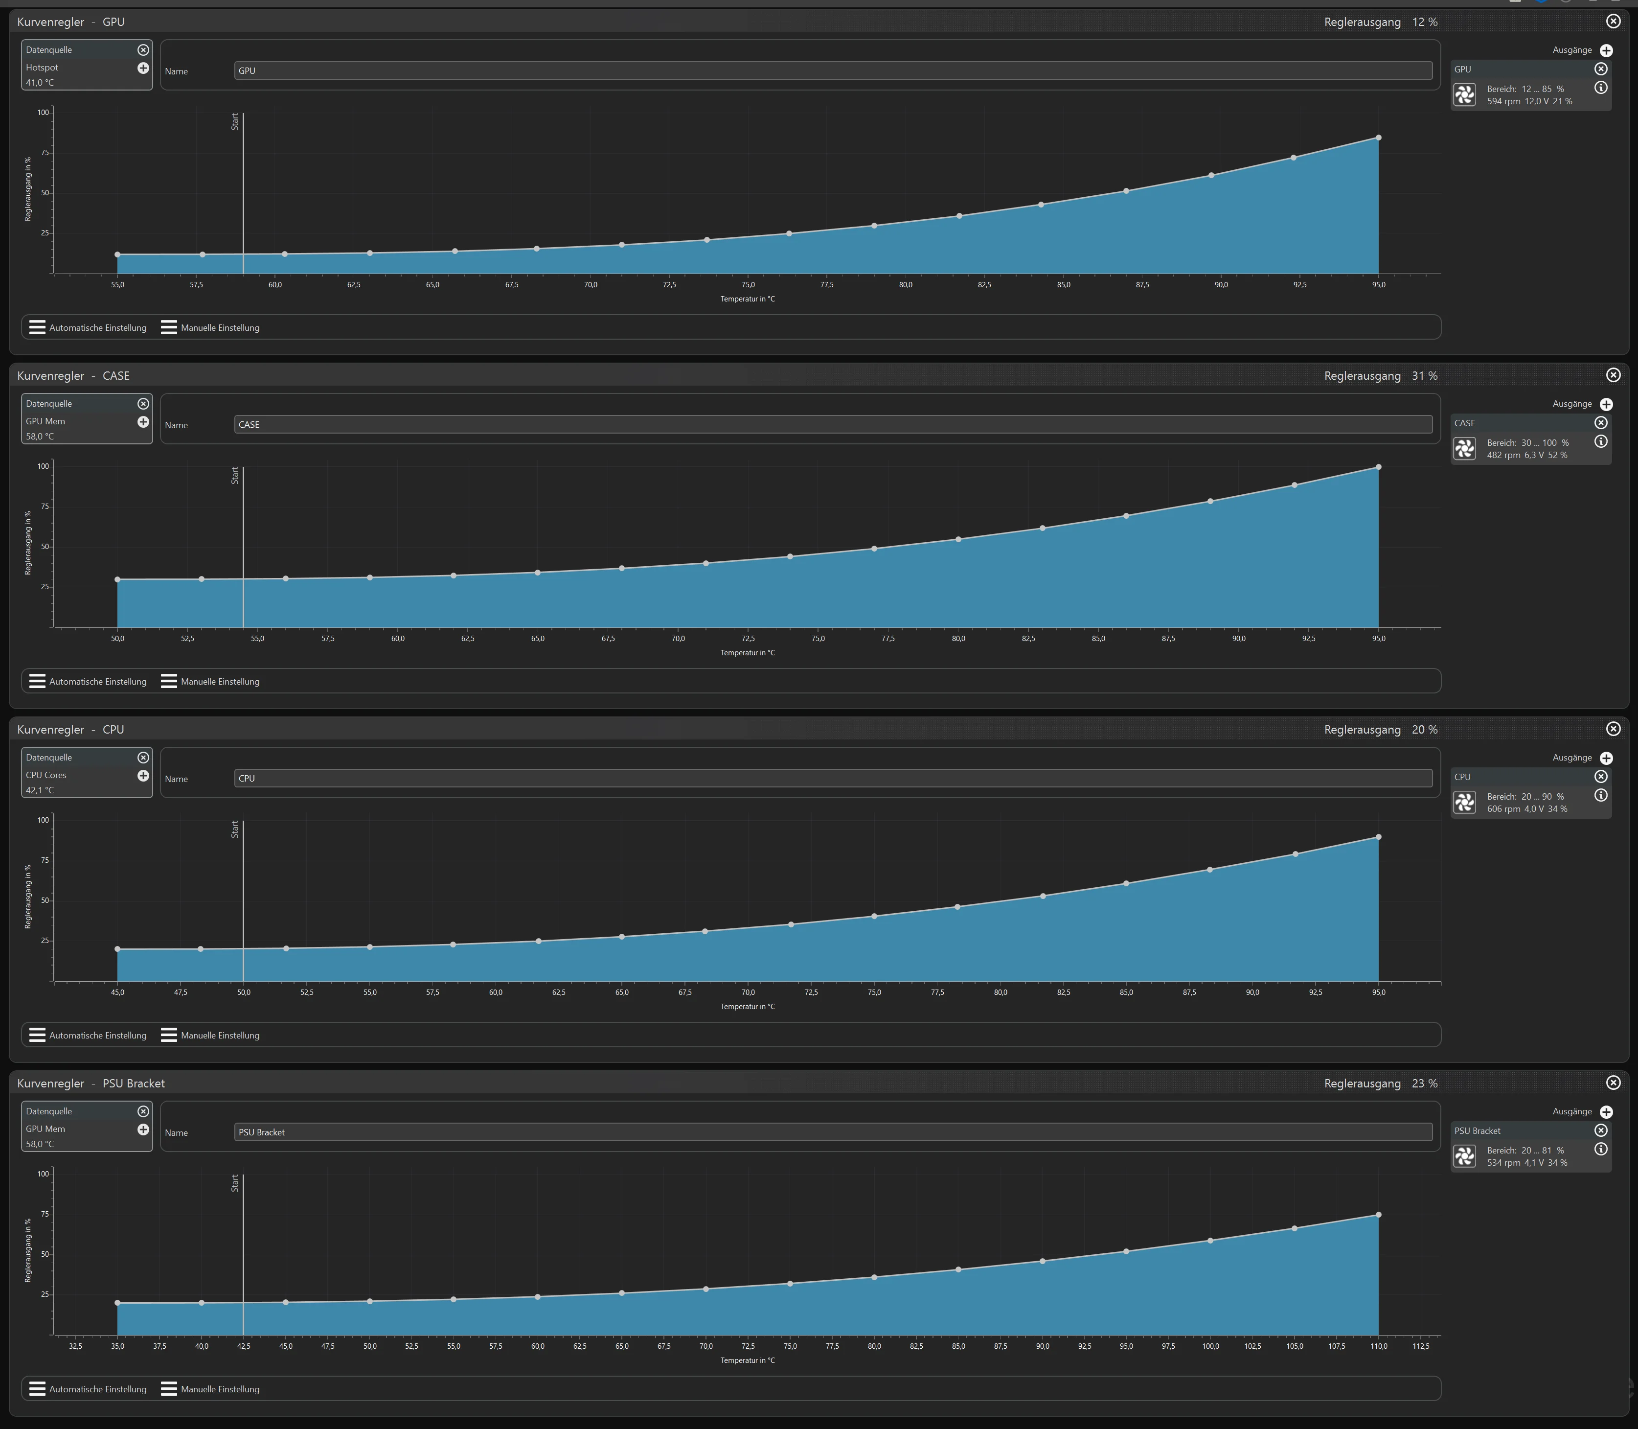Click the GPU output fan icon

(x=1465, y=95)
